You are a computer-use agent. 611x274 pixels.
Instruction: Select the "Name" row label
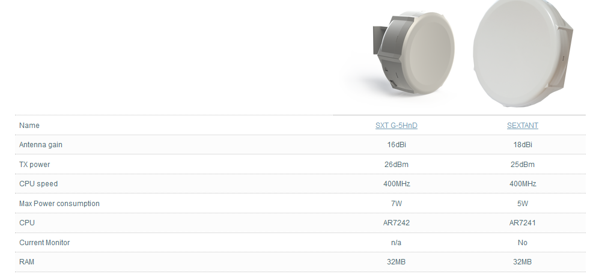29,126
